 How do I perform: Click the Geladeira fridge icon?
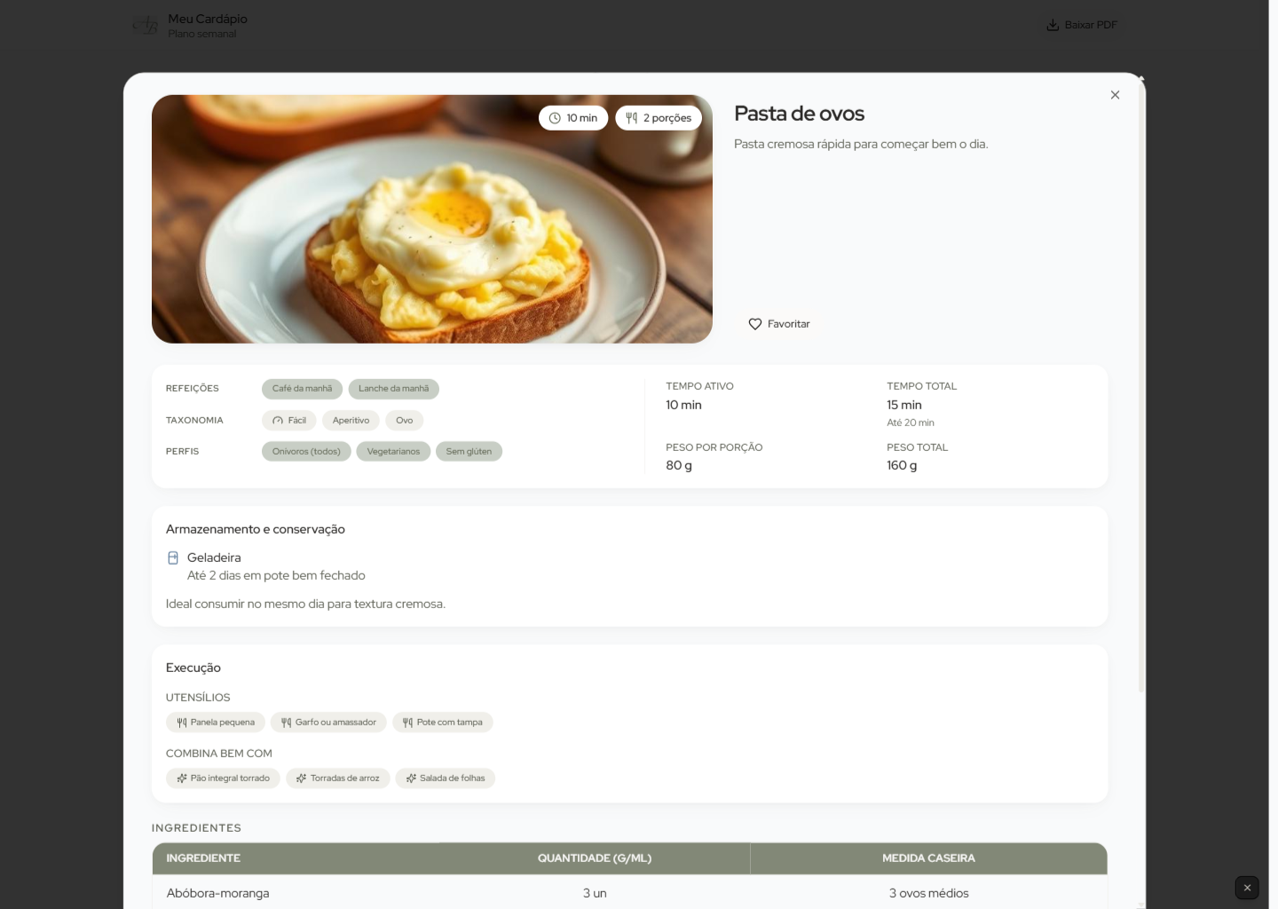click(173, 557)
